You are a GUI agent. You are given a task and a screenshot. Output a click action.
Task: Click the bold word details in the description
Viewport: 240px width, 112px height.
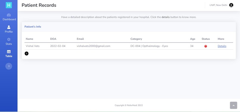pyautogui.click(x=166, y=17)
